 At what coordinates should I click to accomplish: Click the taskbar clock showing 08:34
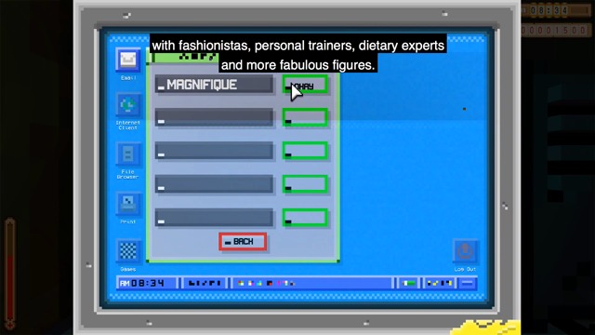[x=146, y=283]
